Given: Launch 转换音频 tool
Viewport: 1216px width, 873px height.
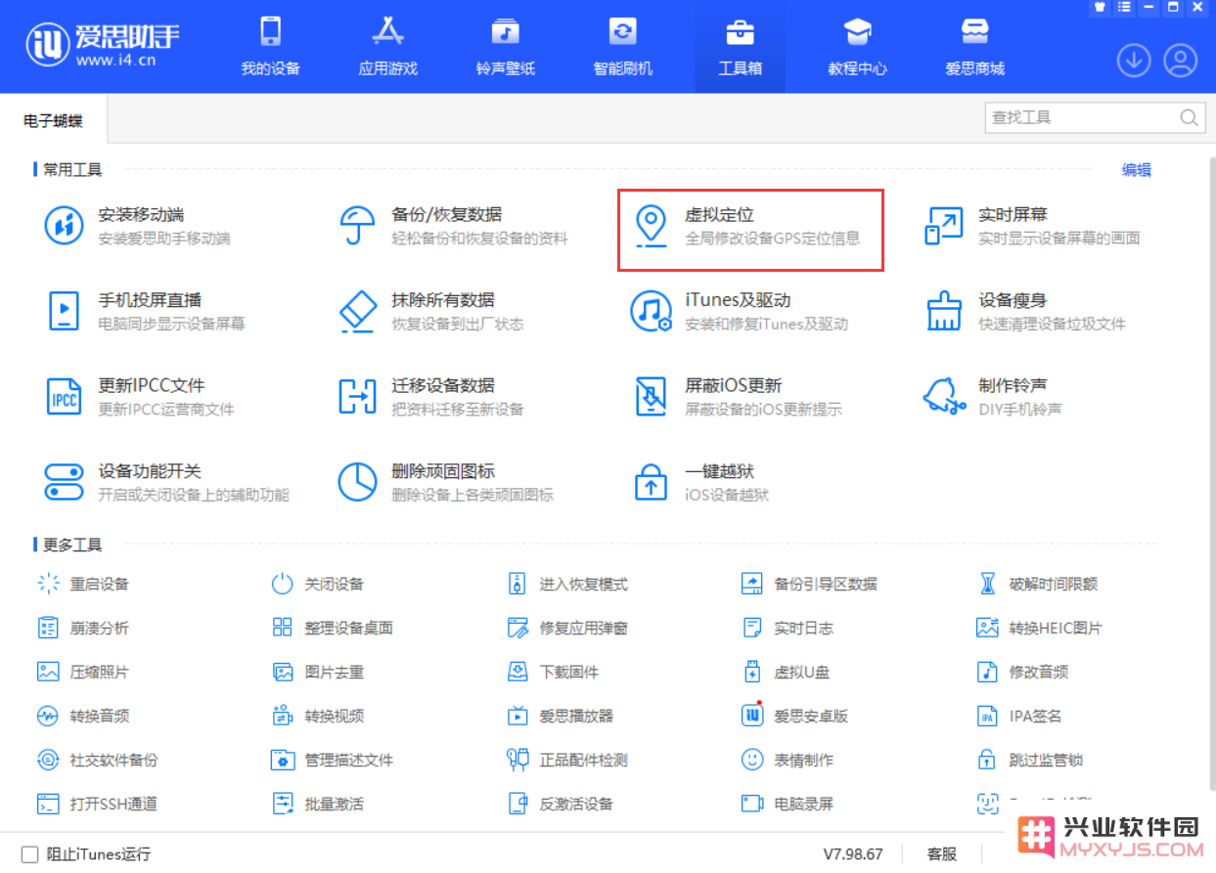Looking at the screenshot, I should (83, 716).
